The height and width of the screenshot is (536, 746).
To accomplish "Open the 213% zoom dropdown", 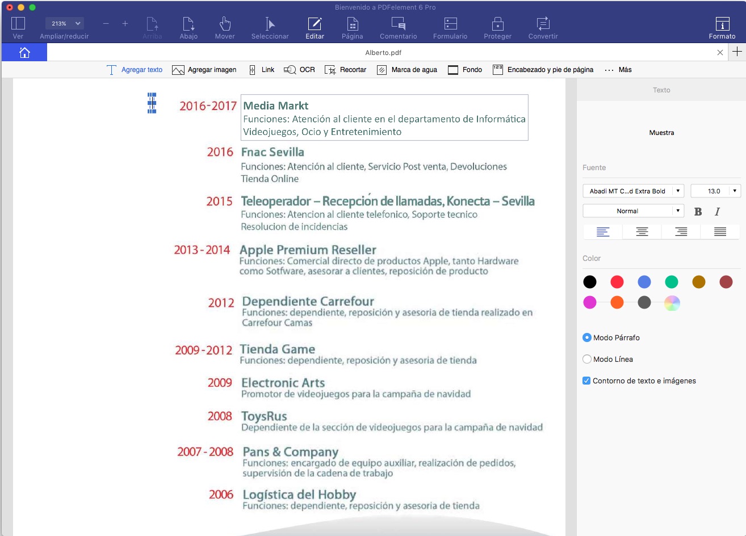I will click(65, 23).
